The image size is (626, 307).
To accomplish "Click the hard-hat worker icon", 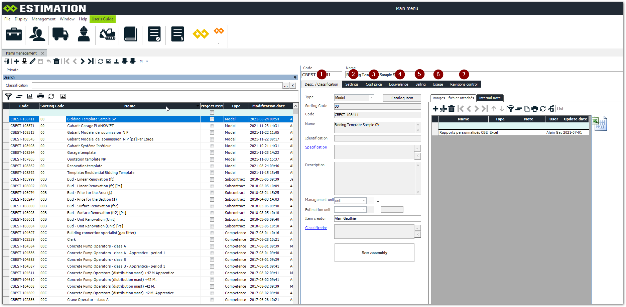I will click(84, 34).
